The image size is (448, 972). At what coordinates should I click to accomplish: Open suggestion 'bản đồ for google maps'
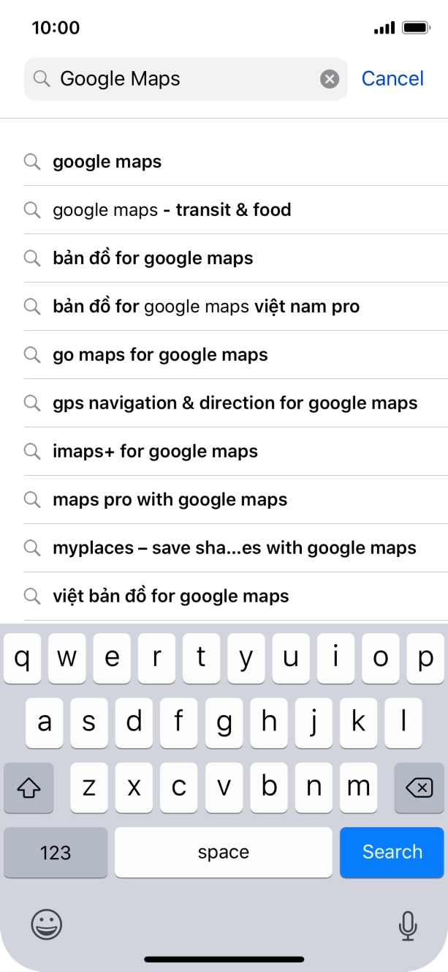tap(153, 258)
